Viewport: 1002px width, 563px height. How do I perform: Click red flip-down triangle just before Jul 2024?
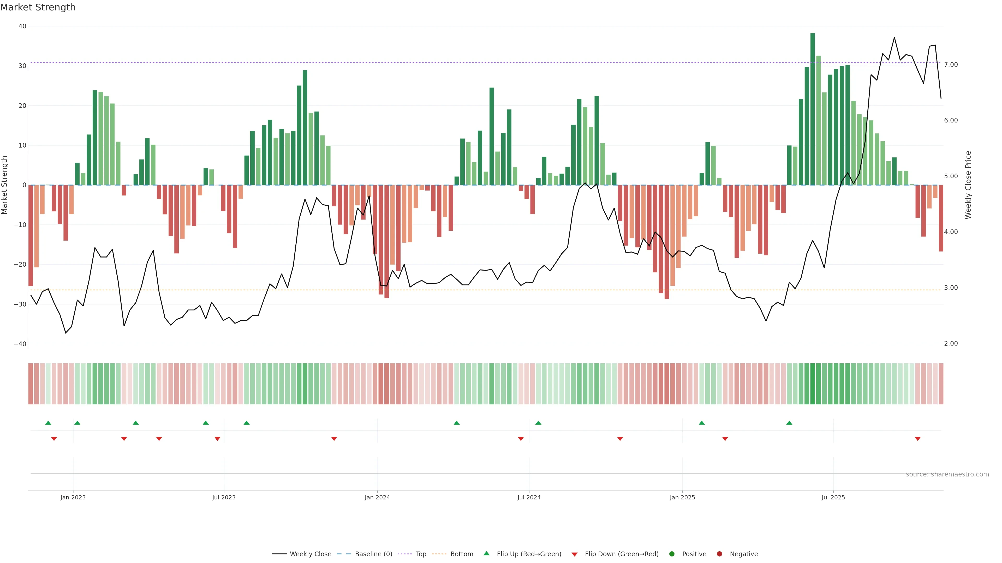(x=521, y=439)
